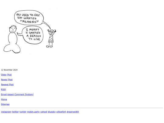Click the 12 November 2024 date text
This screenshot has height=123, width=164.
(9, 70)
